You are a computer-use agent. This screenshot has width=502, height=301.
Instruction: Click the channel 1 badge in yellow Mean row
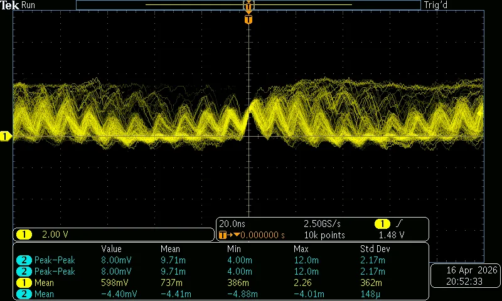pos(24,283)
